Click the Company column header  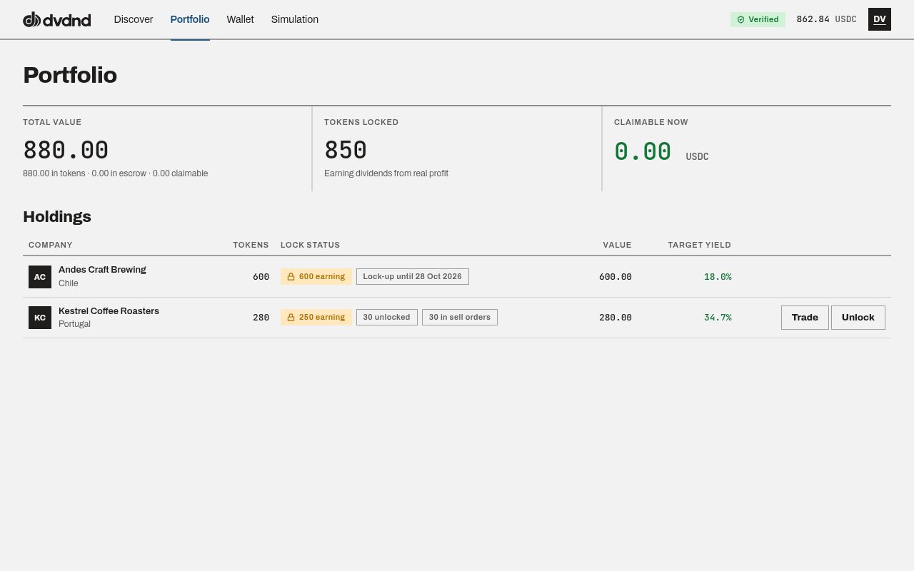51,245
